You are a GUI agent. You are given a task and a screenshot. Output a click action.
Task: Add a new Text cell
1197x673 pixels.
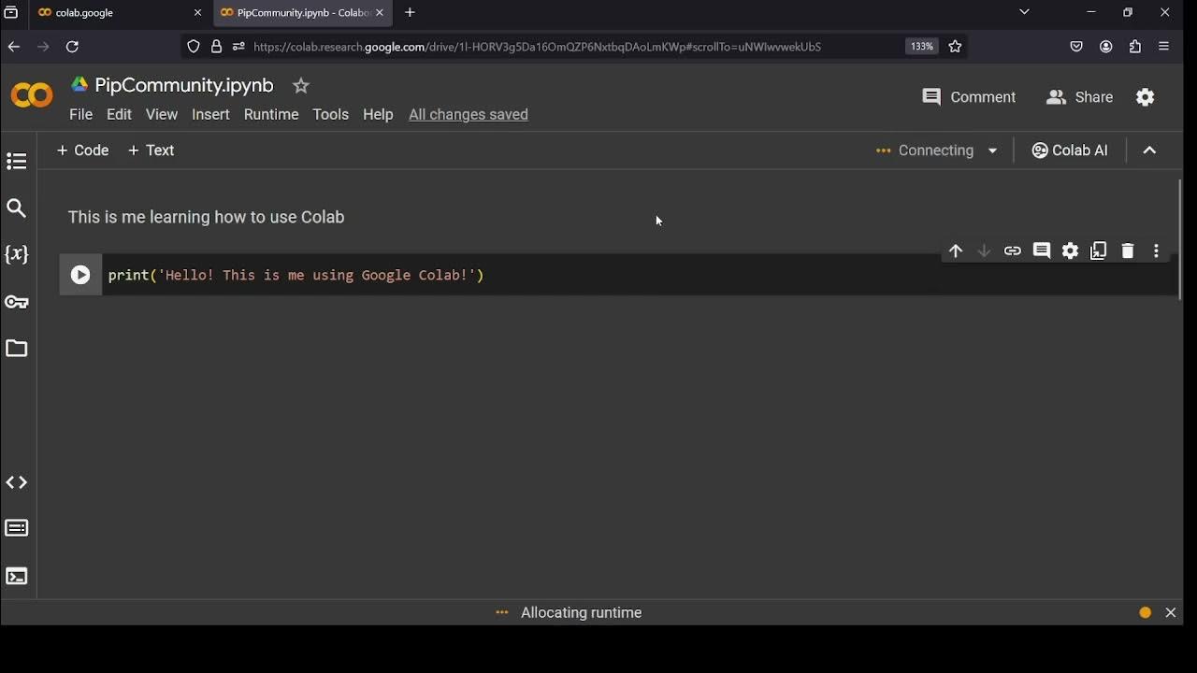(x=151, y=150)
